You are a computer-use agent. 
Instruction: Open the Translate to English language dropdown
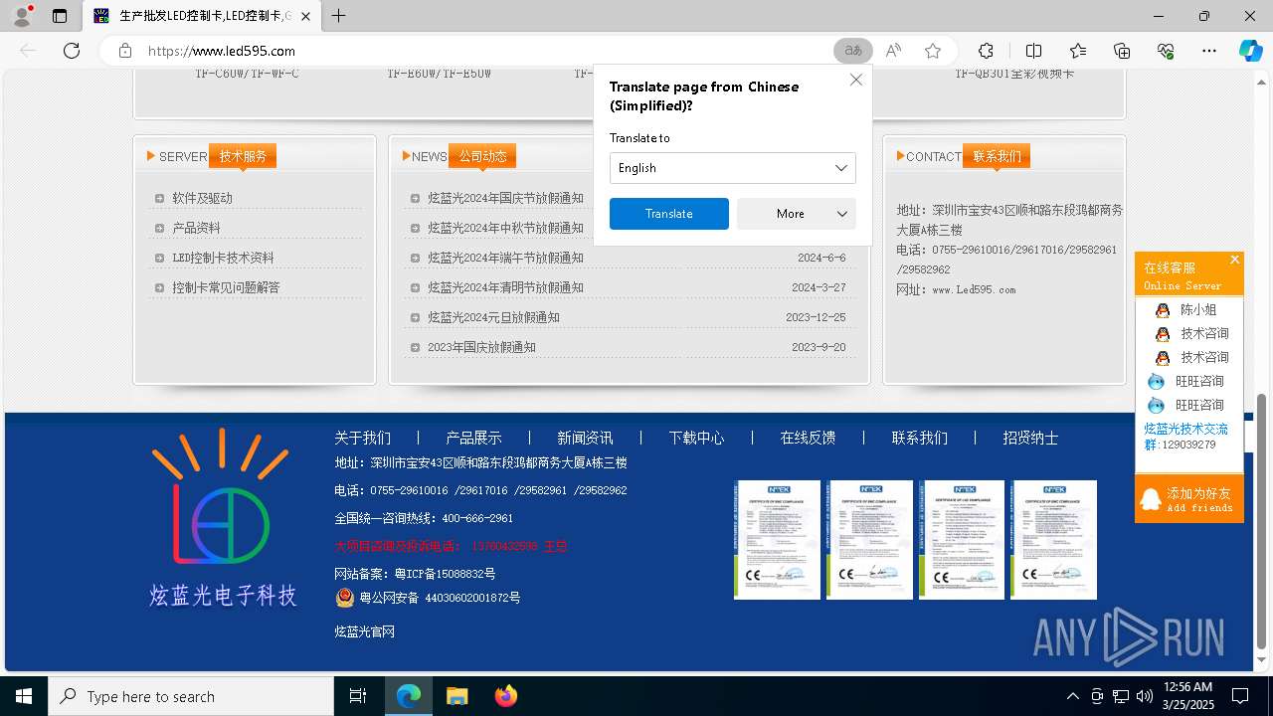732,168
